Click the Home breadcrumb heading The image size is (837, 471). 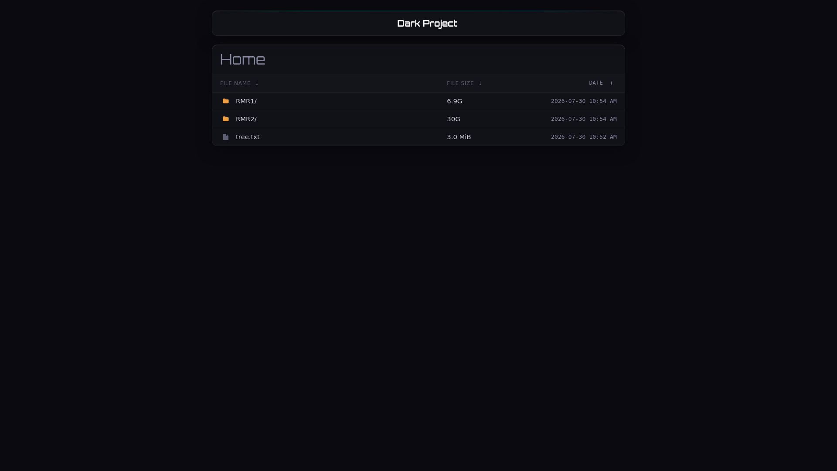(243, 59)
